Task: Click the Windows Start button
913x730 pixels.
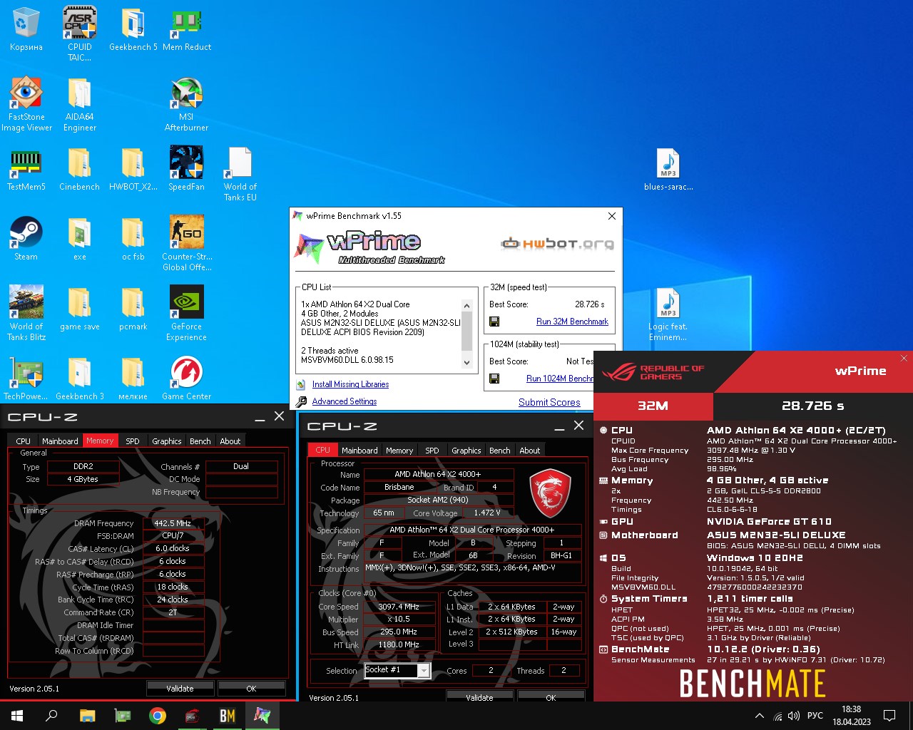Action: tap(17, 716)
